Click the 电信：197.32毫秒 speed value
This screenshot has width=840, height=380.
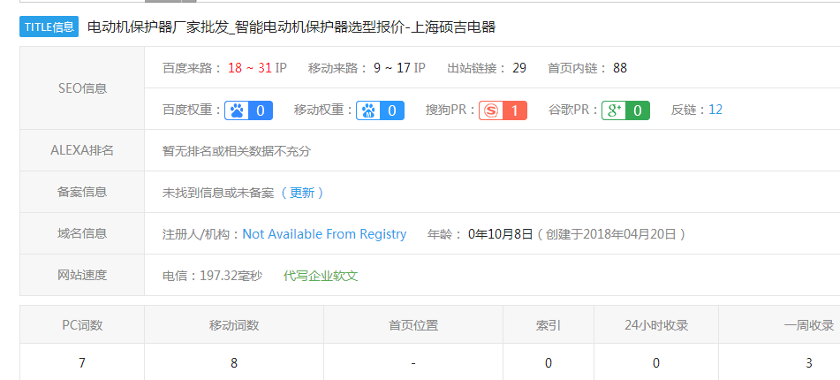click(212, 276)
